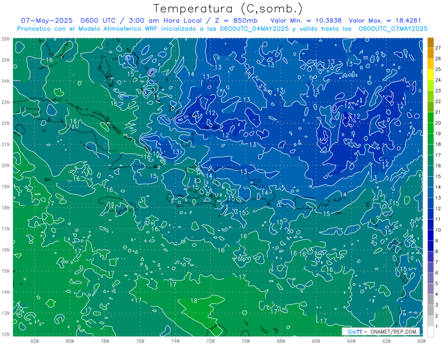448x346 pixels.
Task: Select "Valor Max. = 18.4261" value
Action: (385, 21)
